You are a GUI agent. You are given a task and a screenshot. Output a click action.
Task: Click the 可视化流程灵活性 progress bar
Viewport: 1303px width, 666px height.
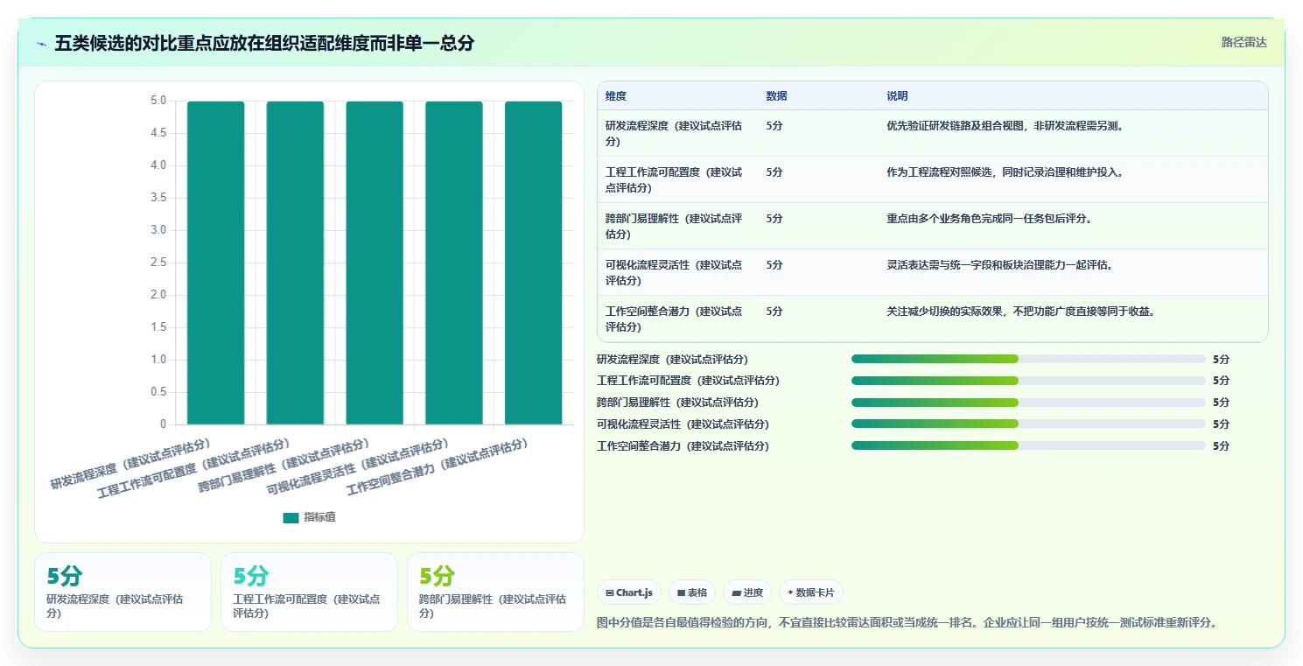pos(1028,424)
